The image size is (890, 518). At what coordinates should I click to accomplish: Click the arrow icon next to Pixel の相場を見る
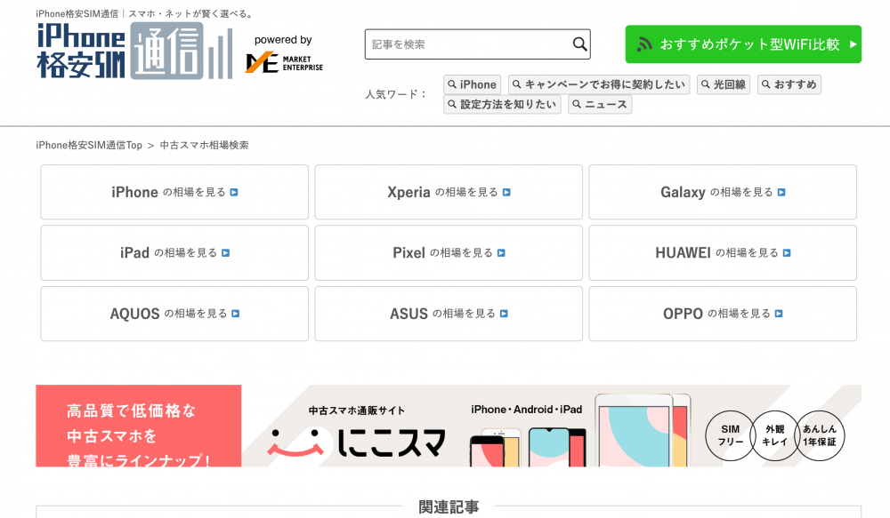pos(501,252)
